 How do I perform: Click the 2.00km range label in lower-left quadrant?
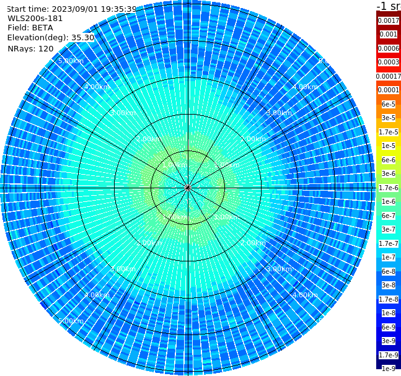[149, 243]
